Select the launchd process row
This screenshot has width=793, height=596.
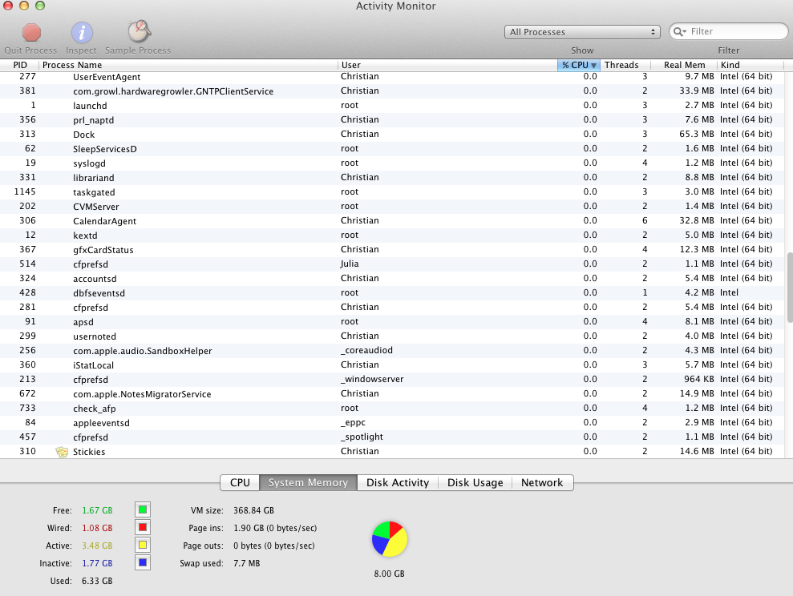pyautogui.click(x=392, y=106)
